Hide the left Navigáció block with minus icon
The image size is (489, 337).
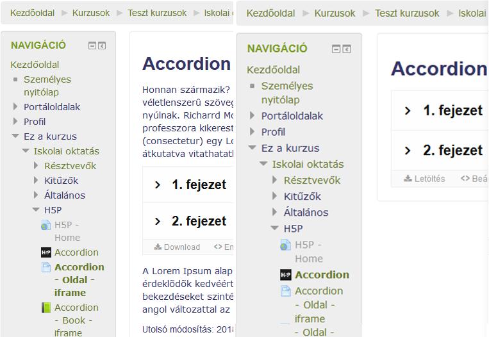[x=92, y=46]
